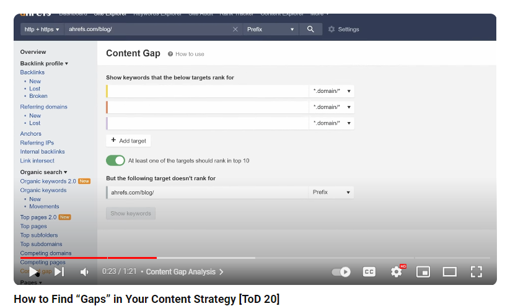Seek on the red video progress bar
This screenshot has height=306, width=505.
(x=88, y=258)
